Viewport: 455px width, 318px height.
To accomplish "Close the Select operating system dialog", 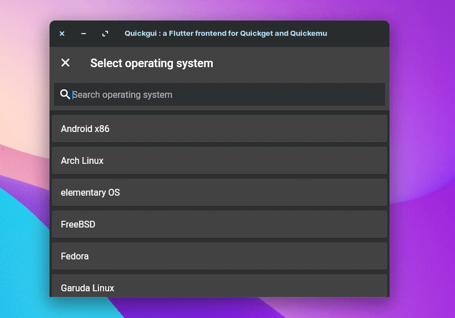I will 65,63.
